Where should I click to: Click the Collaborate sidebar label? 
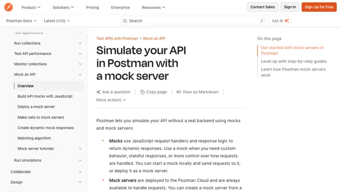point(20,172)
